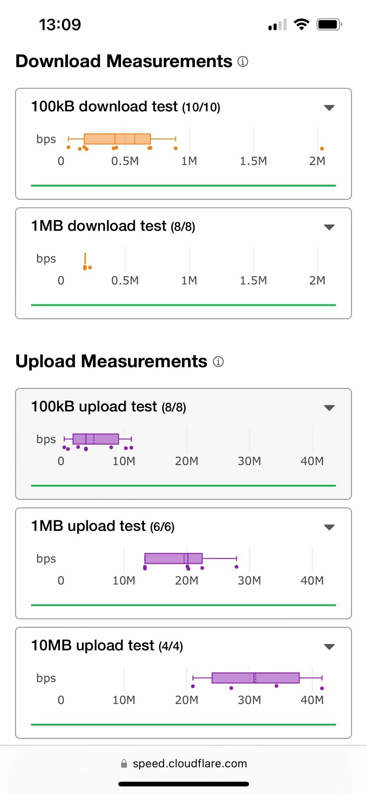The width and height of the screenshot is (367, 794).
Task: Tap the 2M outlier dot in 100kB download
Action: 322,148
